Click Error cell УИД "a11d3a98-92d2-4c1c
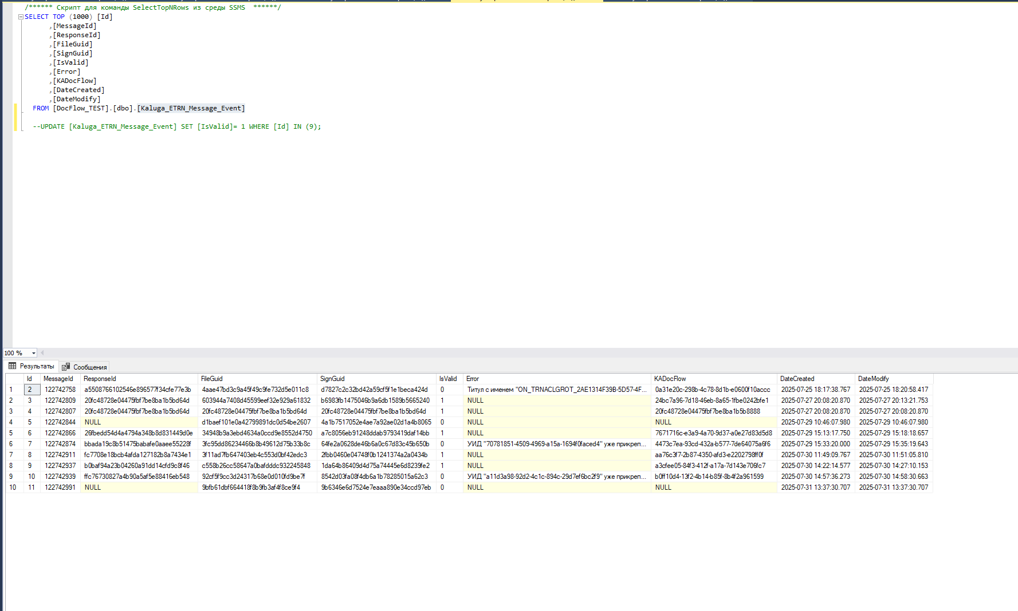This screenshot has width=1018, height=611. click(x=557, y=477)
